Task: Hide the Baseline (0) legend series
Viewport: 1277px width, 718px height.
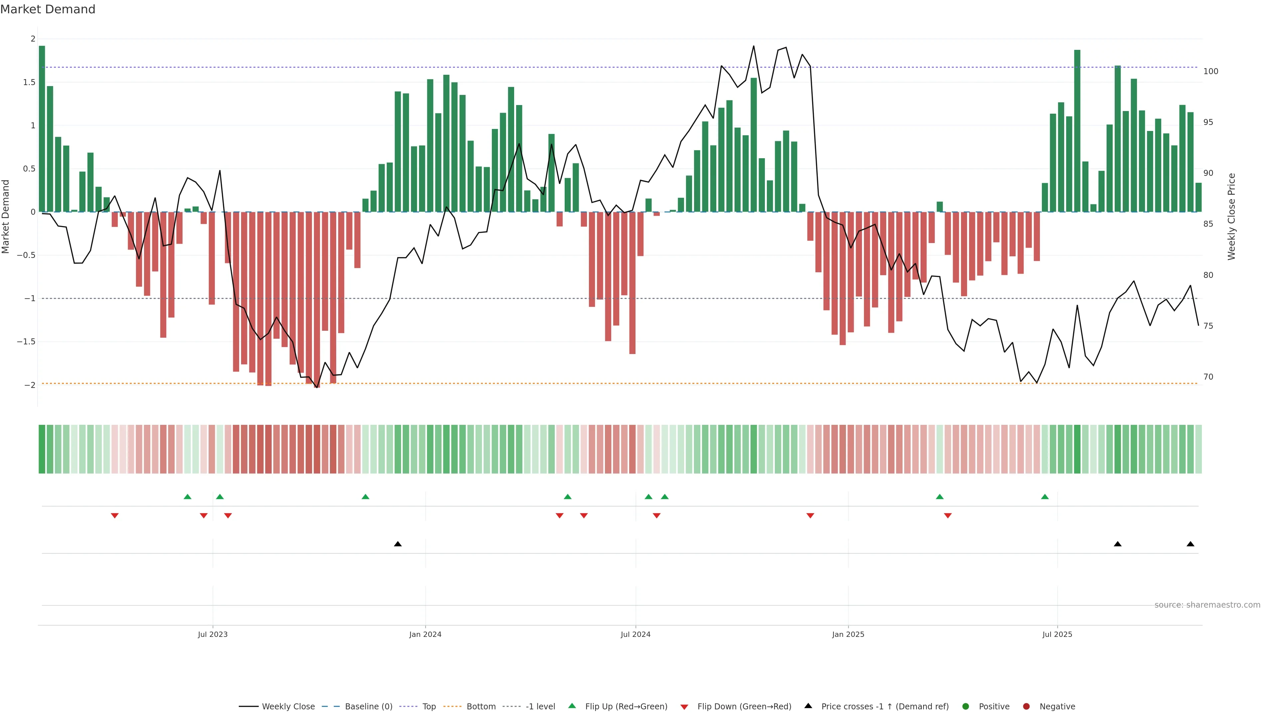Action: [368, 706]
